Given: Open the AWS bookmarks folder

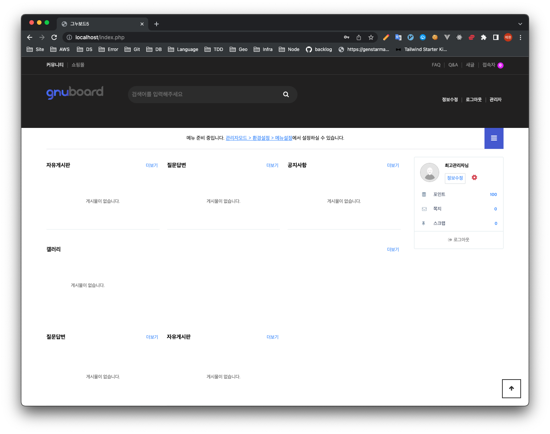Looking at the screenshot, I should click(x=60, y=49).
